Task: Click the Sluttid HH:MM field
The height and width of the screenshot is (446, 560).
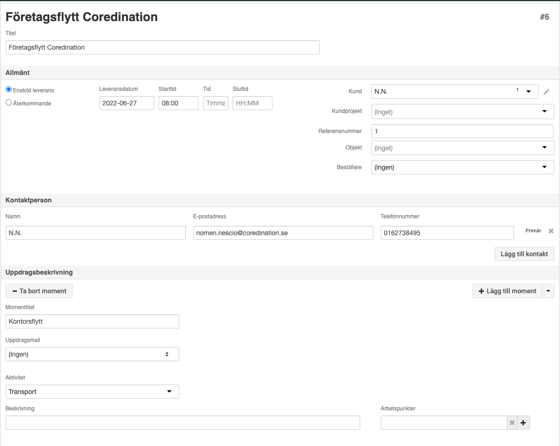Action: point(252,103)
